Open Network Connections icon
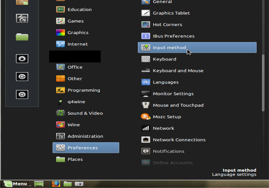Screen dimensions: 269x188 [146, 140]
